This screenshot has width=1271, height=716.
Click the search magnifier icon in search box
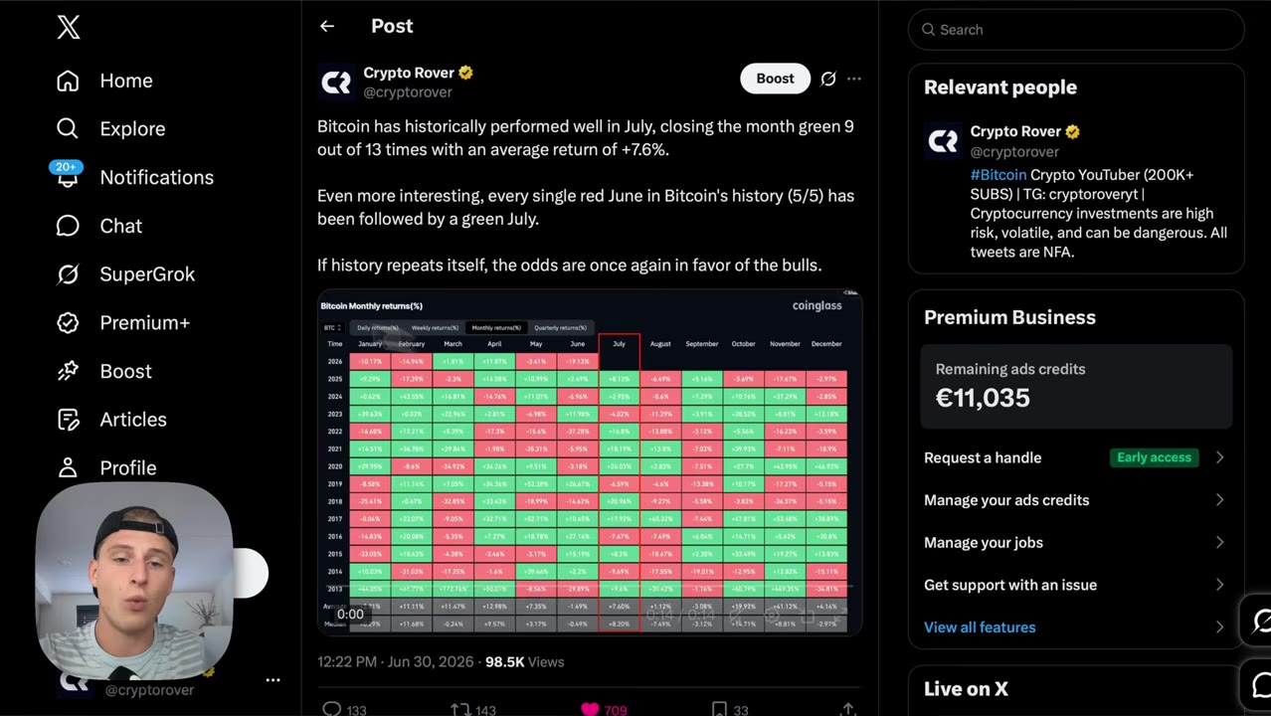pyautogui.click(x=928, y=30)
